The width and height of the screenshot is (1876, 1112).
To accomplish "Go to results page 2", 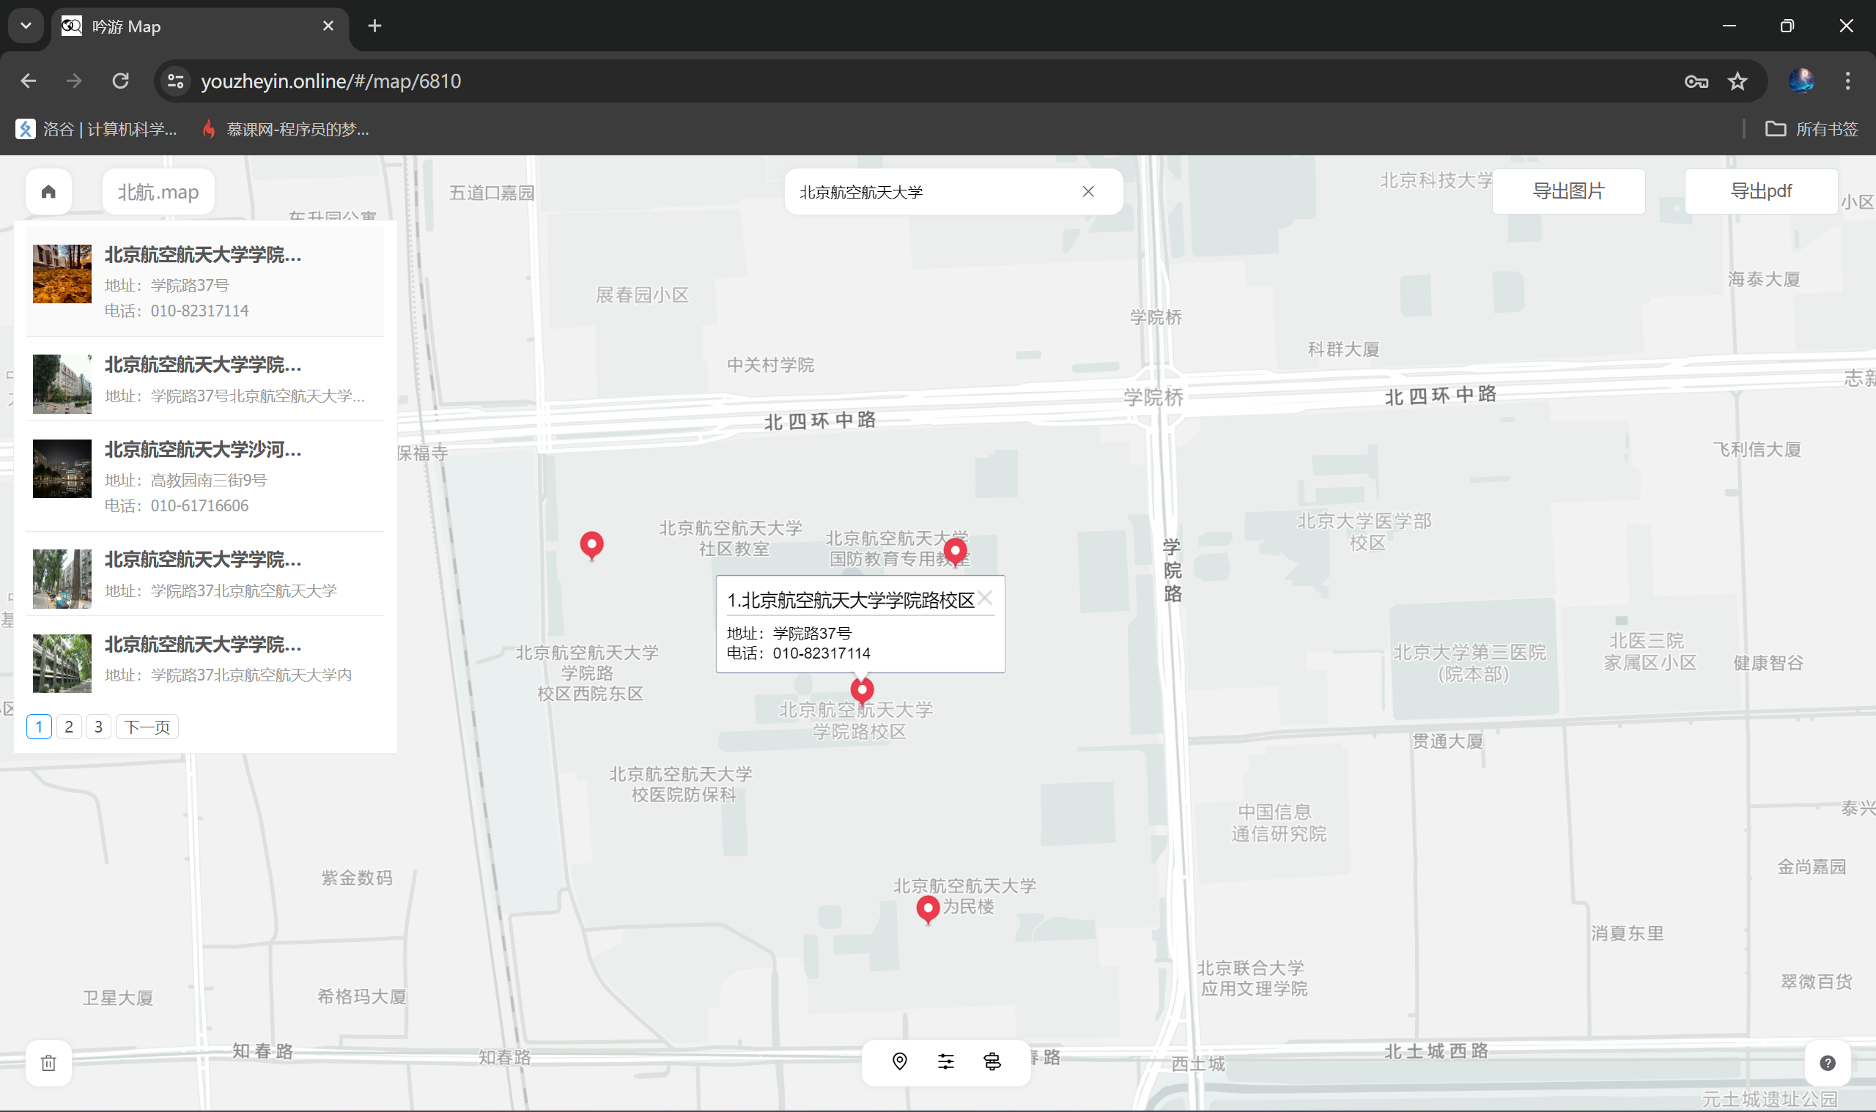I will [x=69, y=727].
